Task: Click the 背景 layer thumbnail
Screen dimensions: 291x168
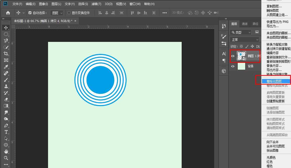Action: tap(241, 66)
